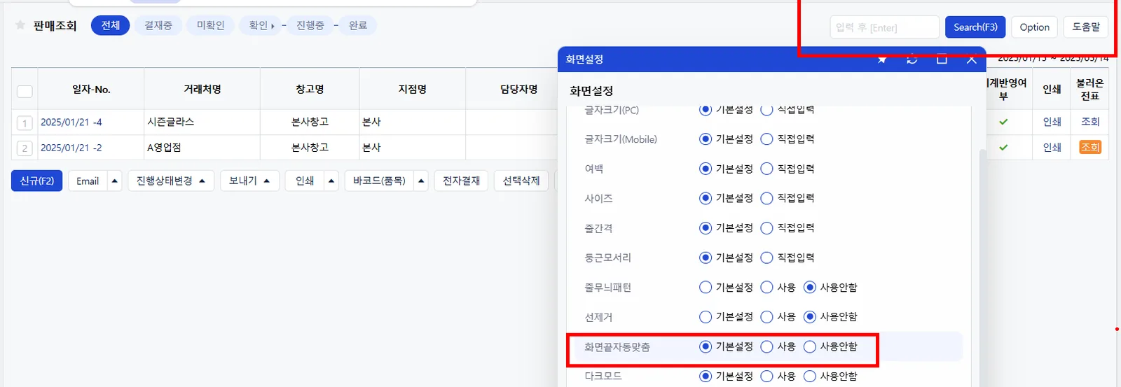Switch to the 완료 status tab
Viewport: 1121px width, 387px height.
click(358, 25)
